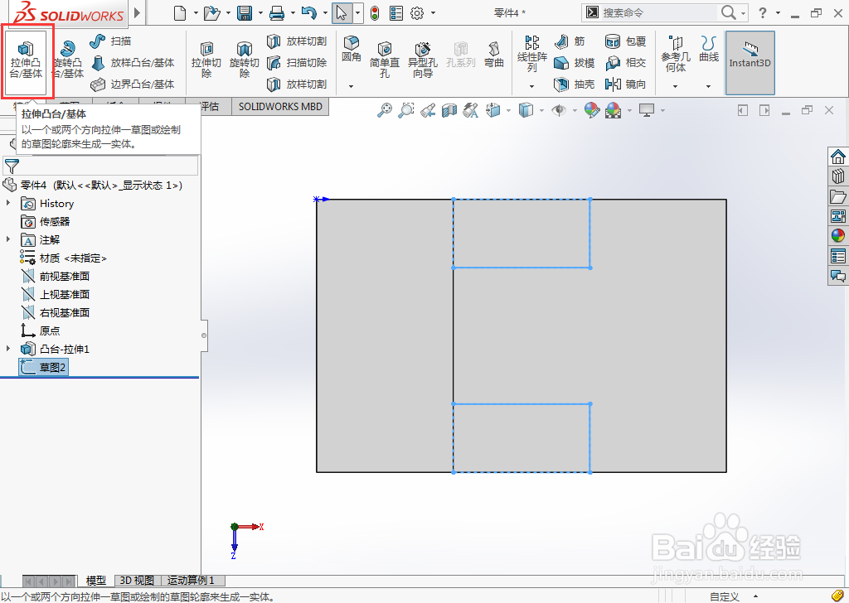Open the Linear Pattern dropdown arrow
This screenshot has width=849, height=603.
click(x=531, y=86)
